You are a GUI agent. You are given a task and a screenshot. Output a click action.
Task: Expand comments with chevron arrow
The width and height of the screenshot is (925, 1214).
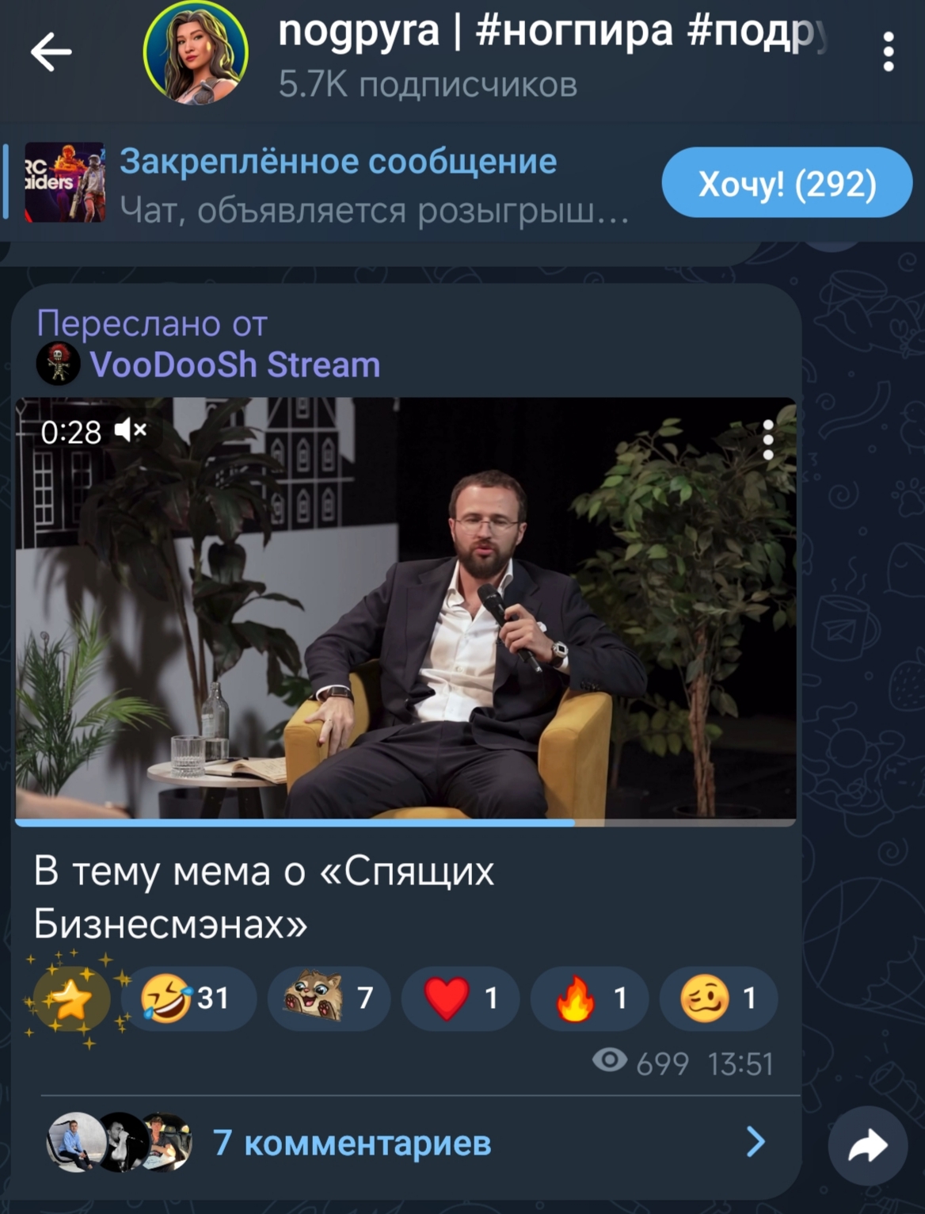(x=756, y=1143)
